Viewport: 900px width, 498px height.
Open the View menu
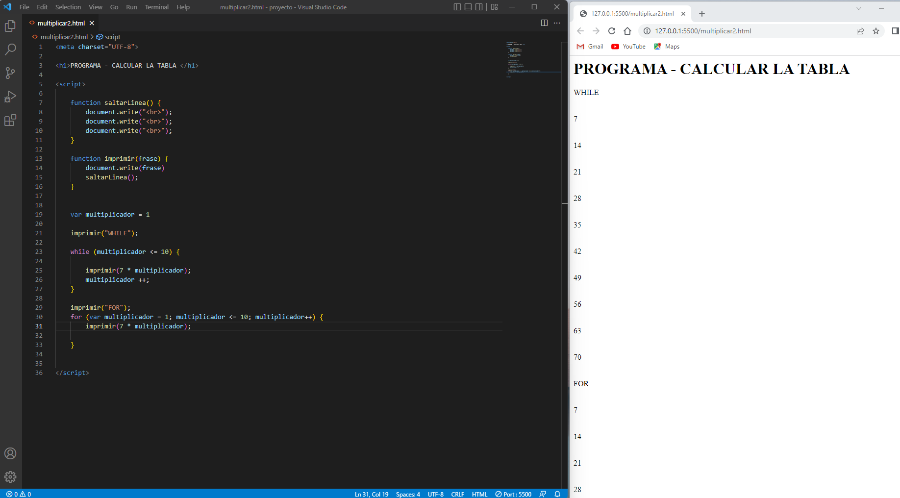point(96,7)
